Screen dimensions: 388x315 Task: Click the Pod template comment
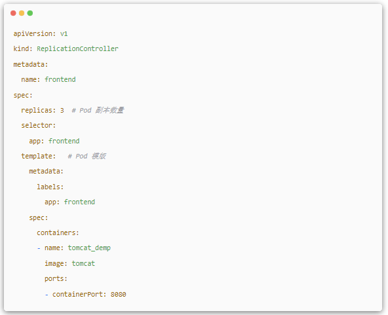point(87,156)
